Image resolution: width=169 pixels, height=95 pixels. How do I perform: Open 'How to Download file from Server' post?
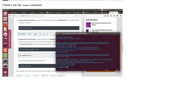[102, 31]
